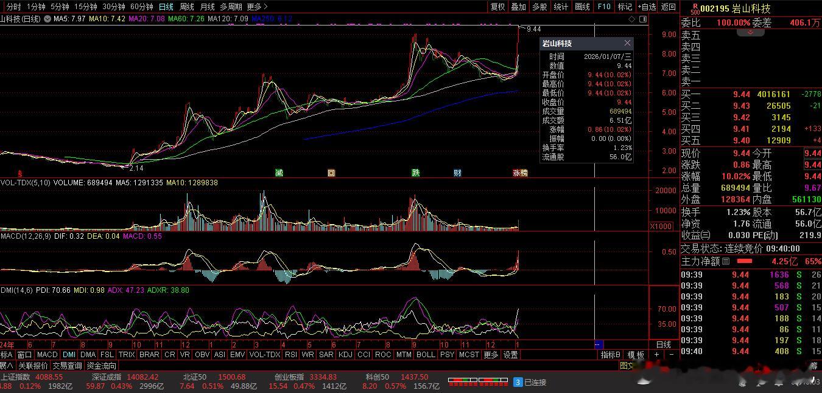822x393 pixels.
Task: Expand 更多 periods menu
Action: [x=256, y=7]
